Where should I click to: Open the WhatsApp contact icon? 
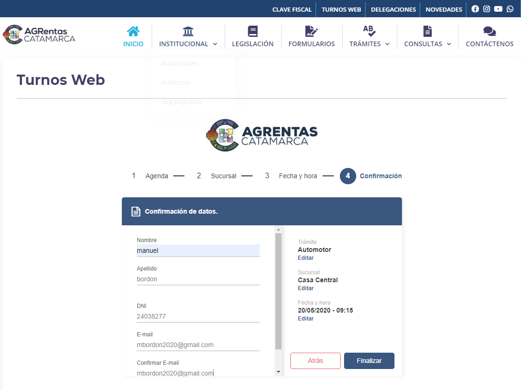[x=510, y=9]
